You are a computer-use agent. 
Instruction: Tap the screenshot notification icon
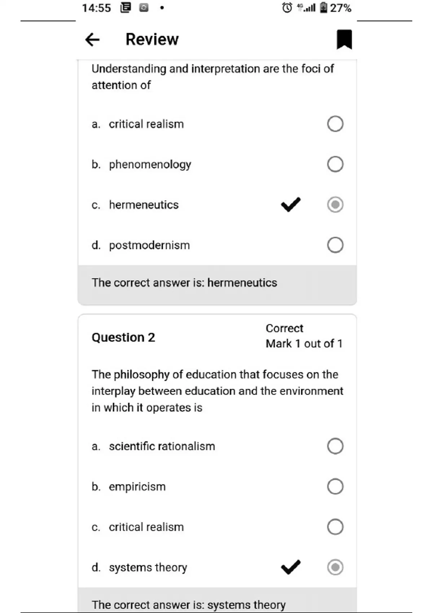point(144,8)
